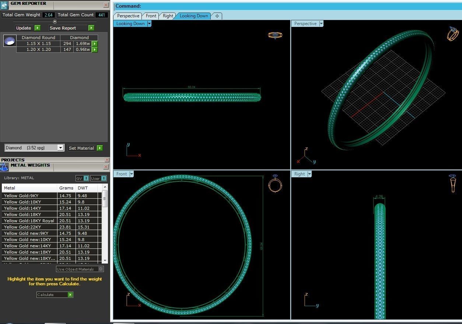The height and width of the screenshot is (324, 462).
Task: Click green arrow on 0.96tw row
Action: (94, 49)
